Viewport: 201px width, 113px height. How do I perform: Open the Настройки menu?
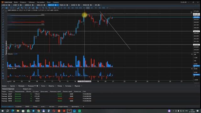point(41,2)
